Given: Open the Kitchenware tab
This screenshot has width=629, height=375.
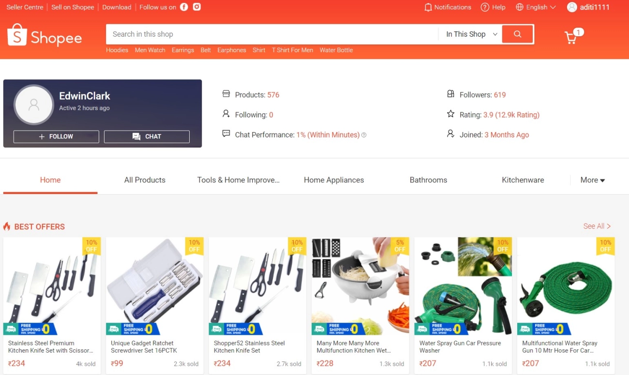Looking at the screenshot, I should (x=523, y=180).
